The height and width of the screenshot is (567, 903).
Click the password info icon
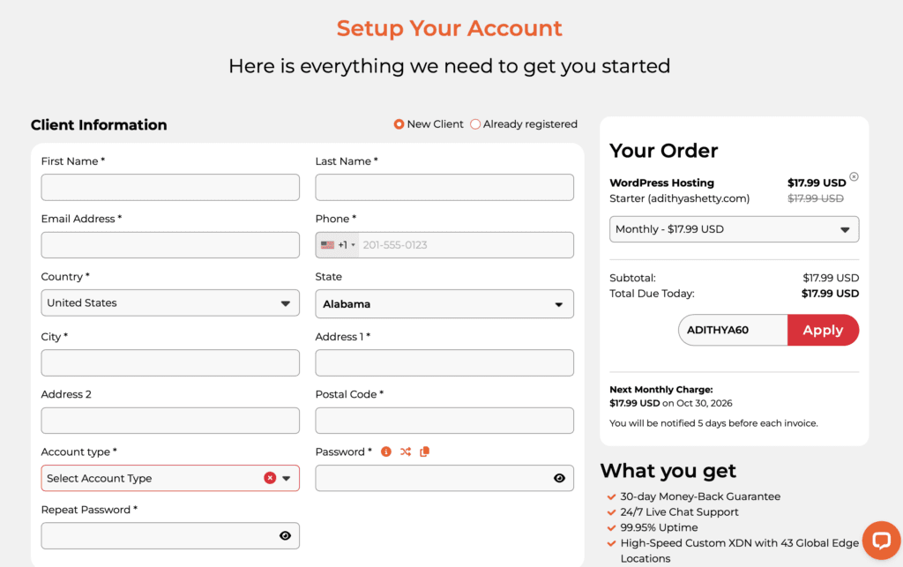[x=386, y=451]
